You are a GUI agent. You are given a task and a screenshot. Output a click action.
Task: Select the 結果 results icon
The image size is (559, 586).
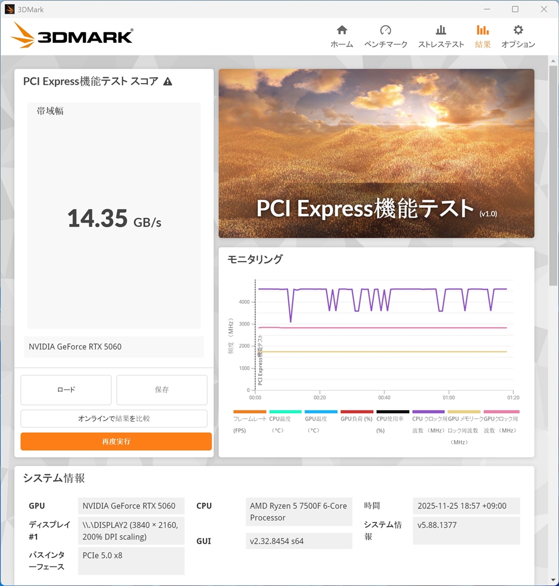[x=482, y=30]
